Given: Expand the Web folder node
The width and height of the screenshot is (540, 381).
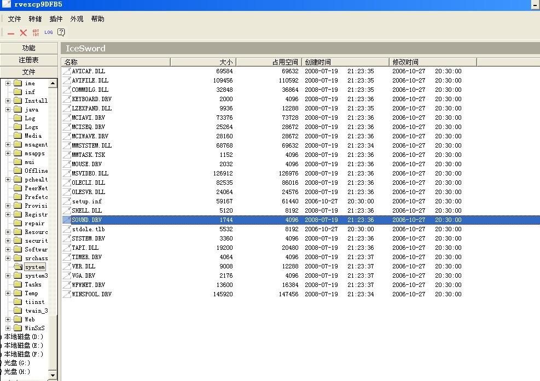Looking at the screenshot, I should click(x=8, y=319).
